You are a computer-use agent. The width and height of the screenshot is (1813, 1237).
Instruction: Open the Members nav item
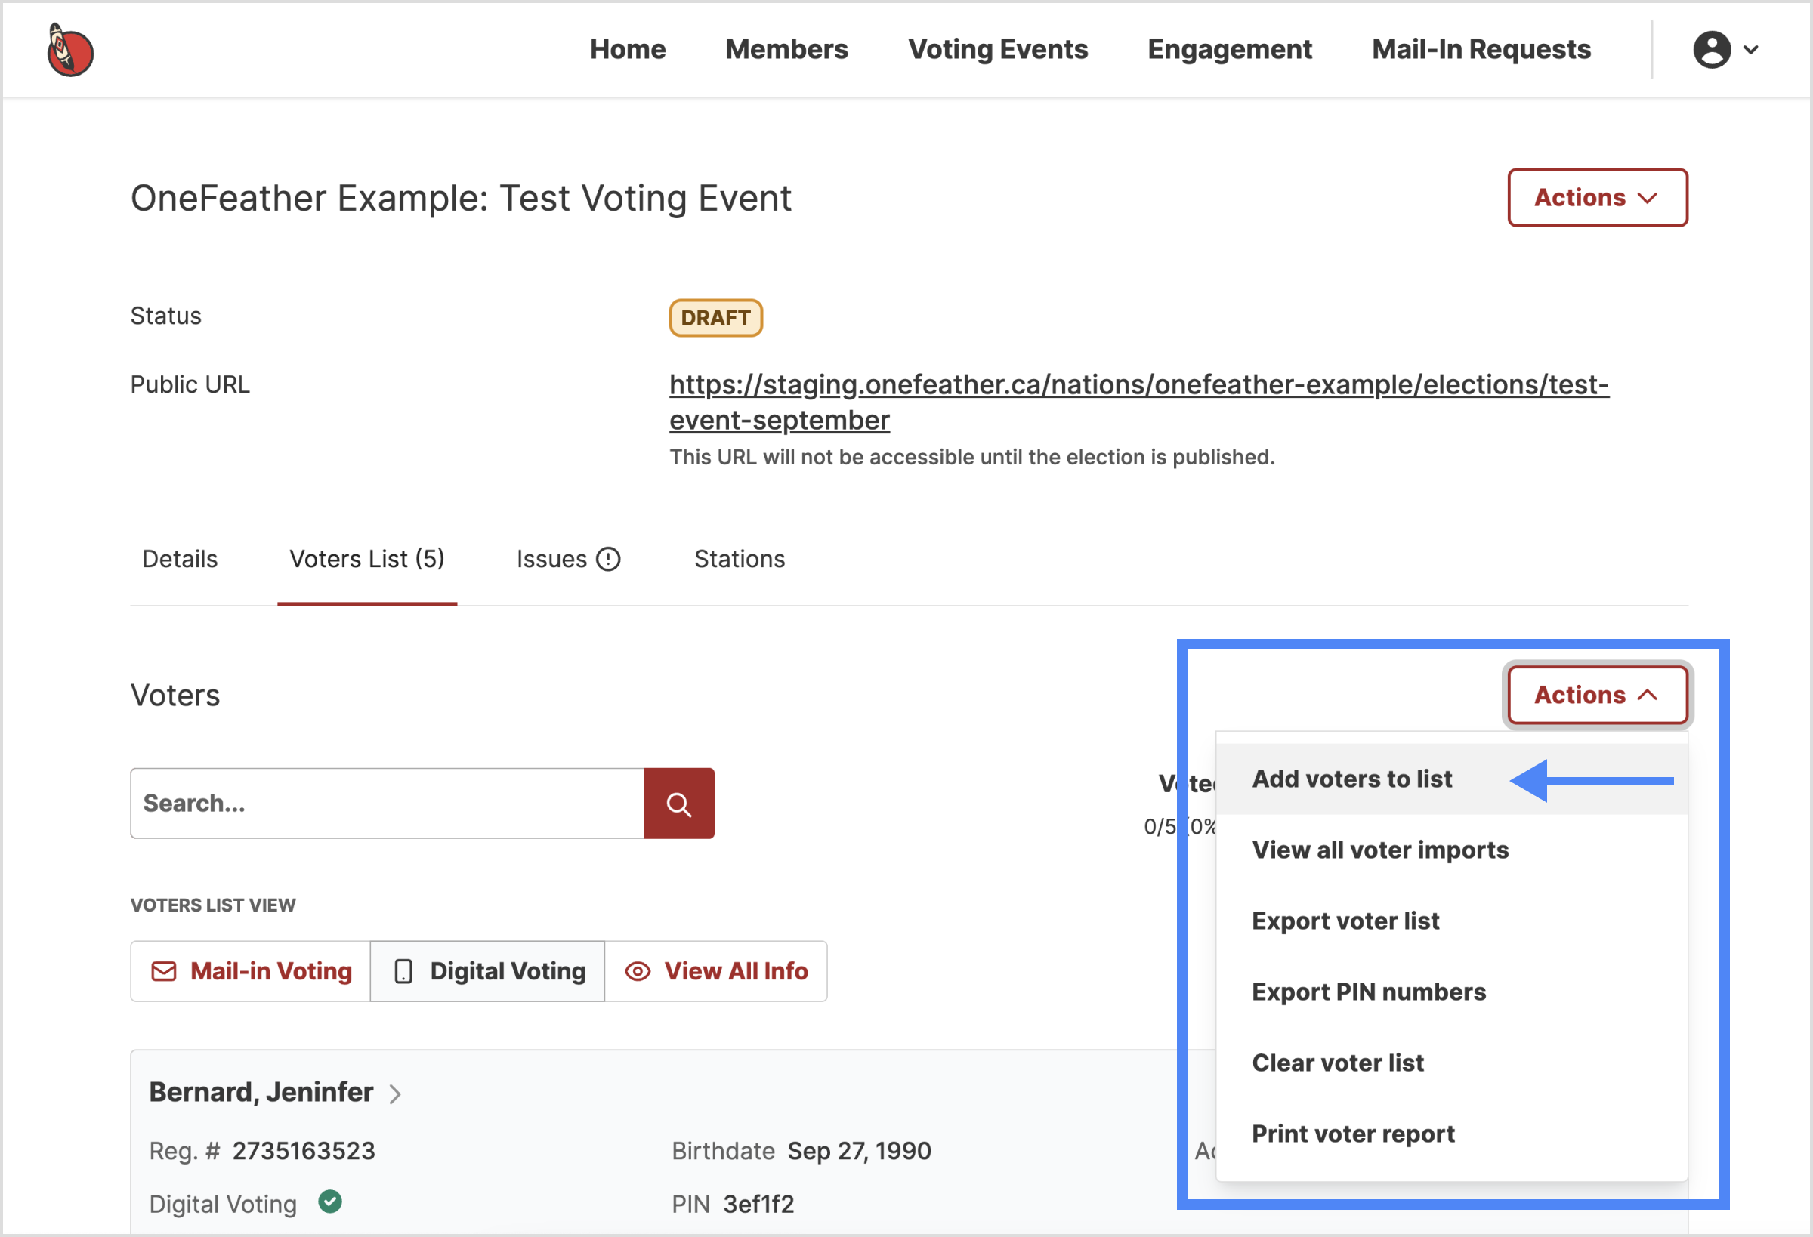pyautogui.click(x=786, y=49)
